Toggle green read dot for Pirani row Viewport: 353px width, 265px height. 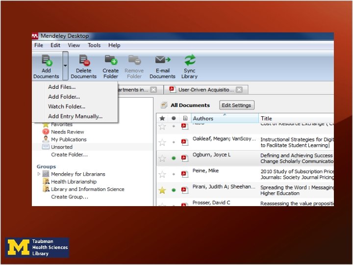click(174, 190)
